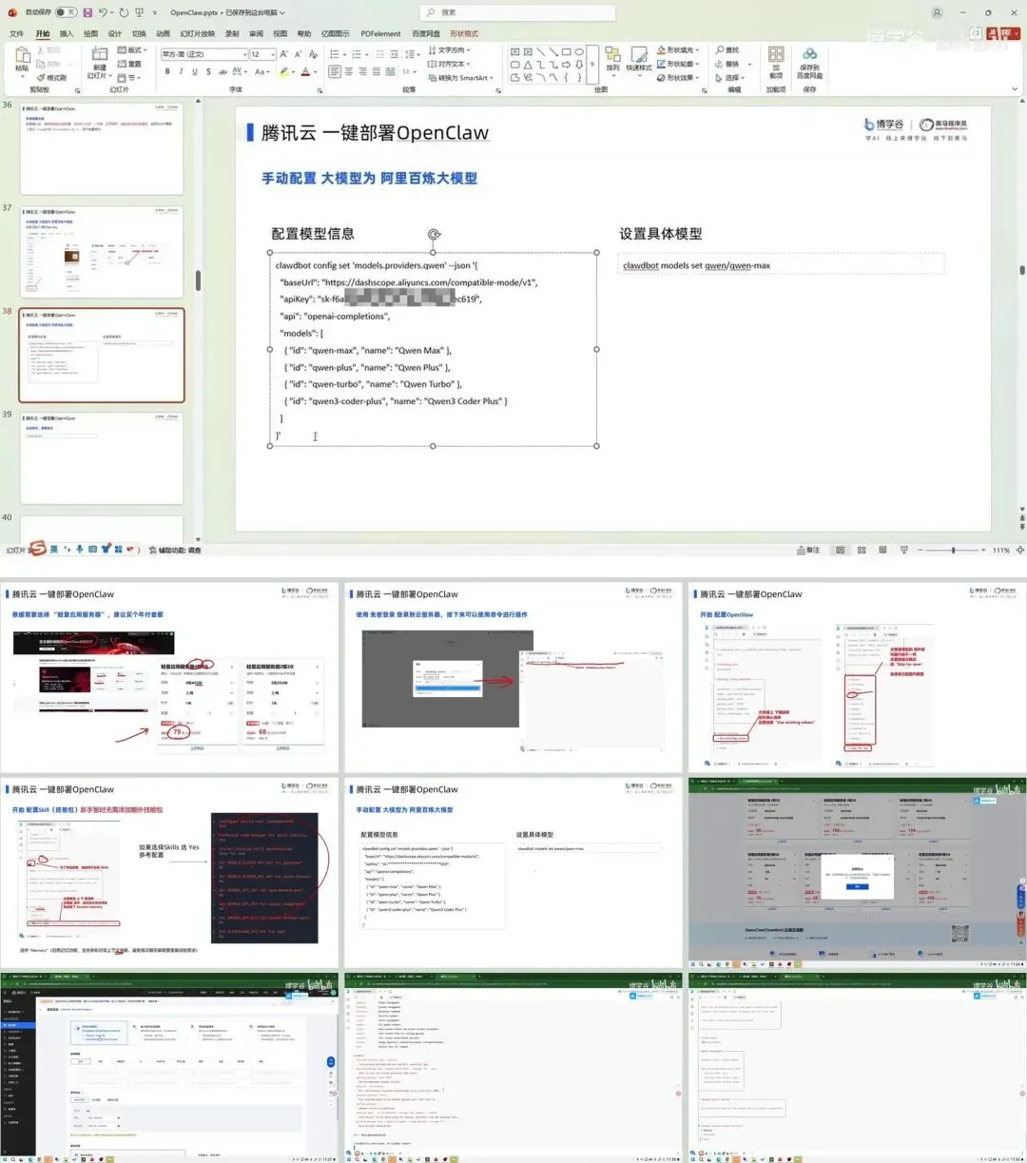Open the Transitions tab
Screen dimensions: 1027x1163
click(x=139, y=33)
